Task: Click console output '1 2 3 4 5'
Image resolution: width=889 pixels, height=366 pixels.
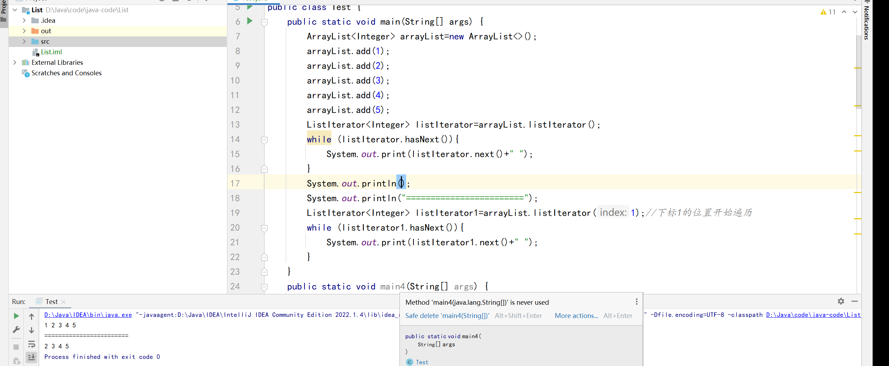Action: click(x=60, y=325)
